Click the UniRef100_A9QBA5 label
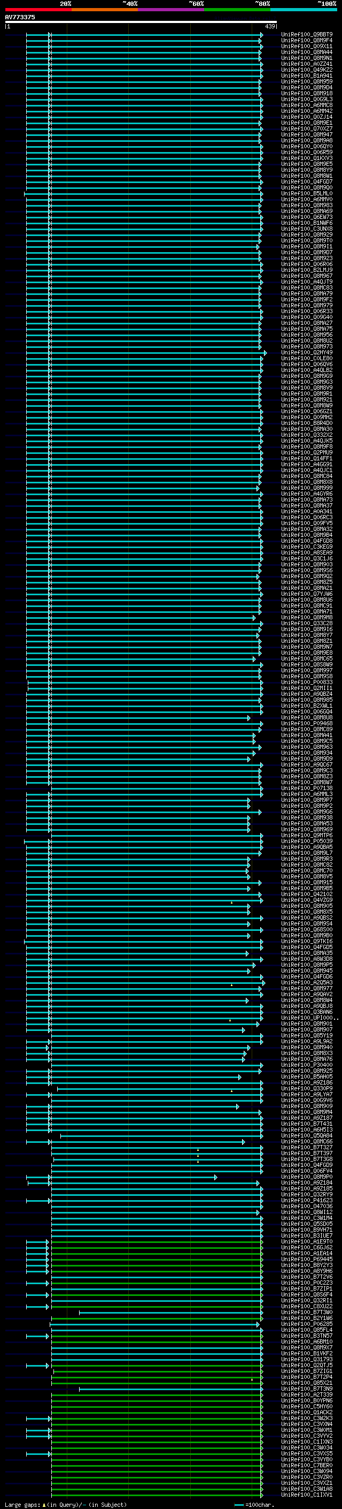342x1509 pixels. point(307,847)
